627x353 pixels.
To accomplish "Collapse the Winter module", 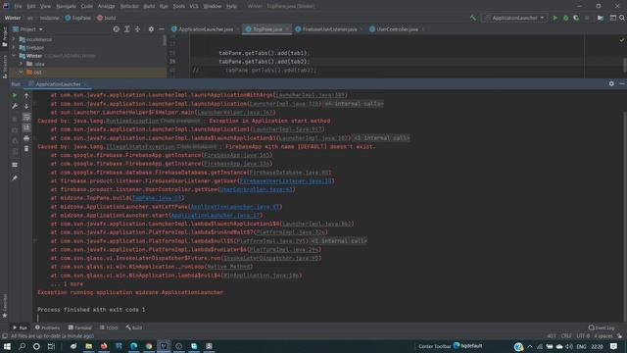I will click(14, 56).
